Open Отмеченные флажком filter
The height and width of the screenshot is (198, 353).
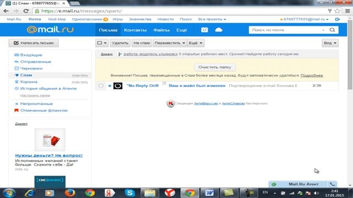44,111
